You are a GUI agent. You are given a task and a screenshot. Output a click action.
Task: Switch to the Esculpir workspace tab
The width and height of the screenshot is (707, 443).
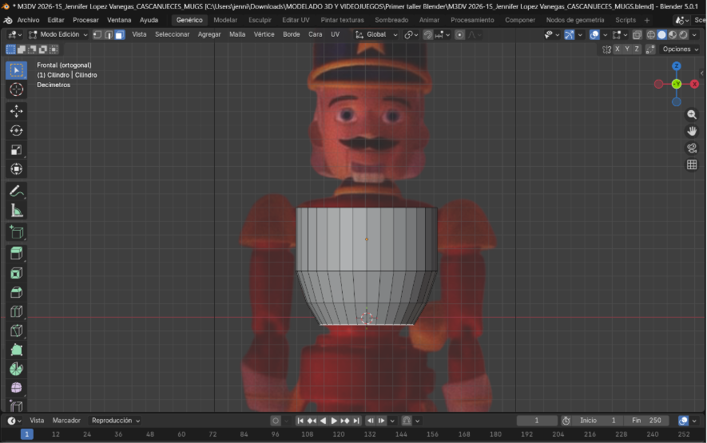260,20
